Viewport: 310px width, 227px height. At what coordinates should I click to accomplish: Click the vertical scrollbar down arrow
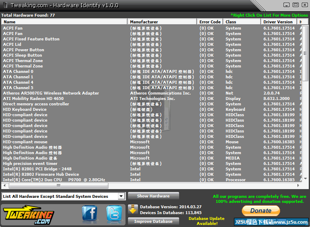[x=305, y=179]
